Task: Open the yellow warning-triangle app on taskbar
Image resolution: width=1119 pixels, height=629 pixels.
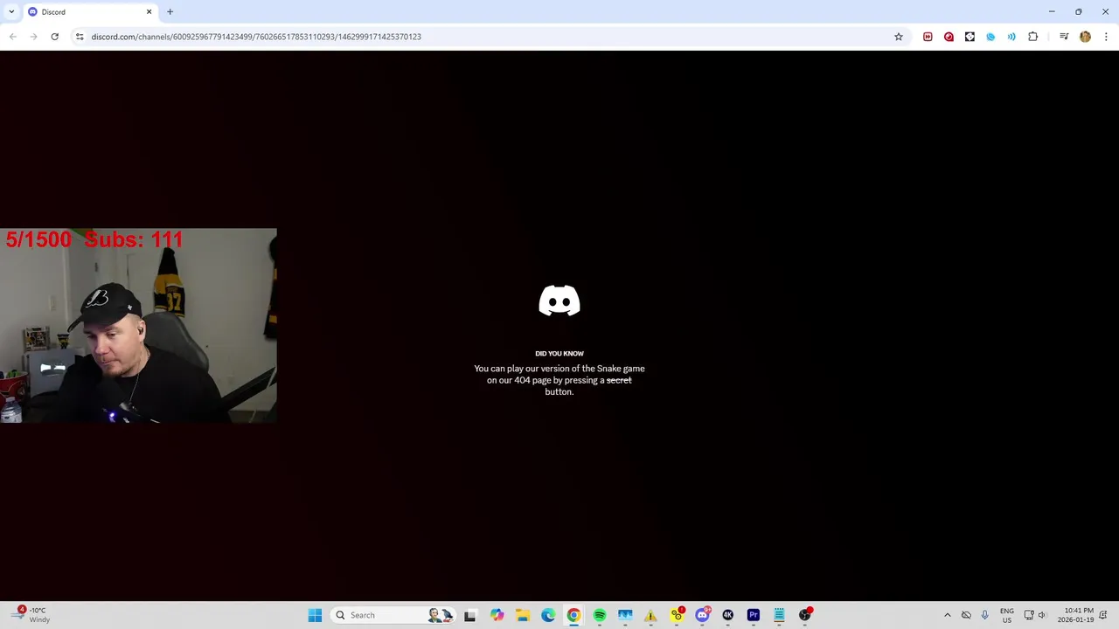Action: 650,615
